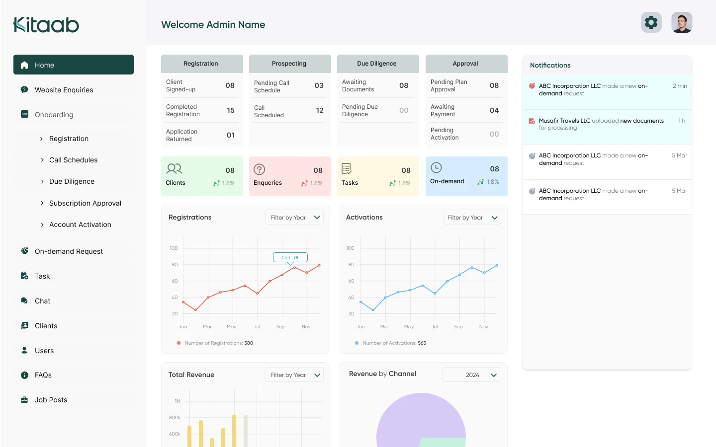This screenshot has height=447, width=716.
Task: Open the admin profile avatar
Action: [x=682, y=22]
